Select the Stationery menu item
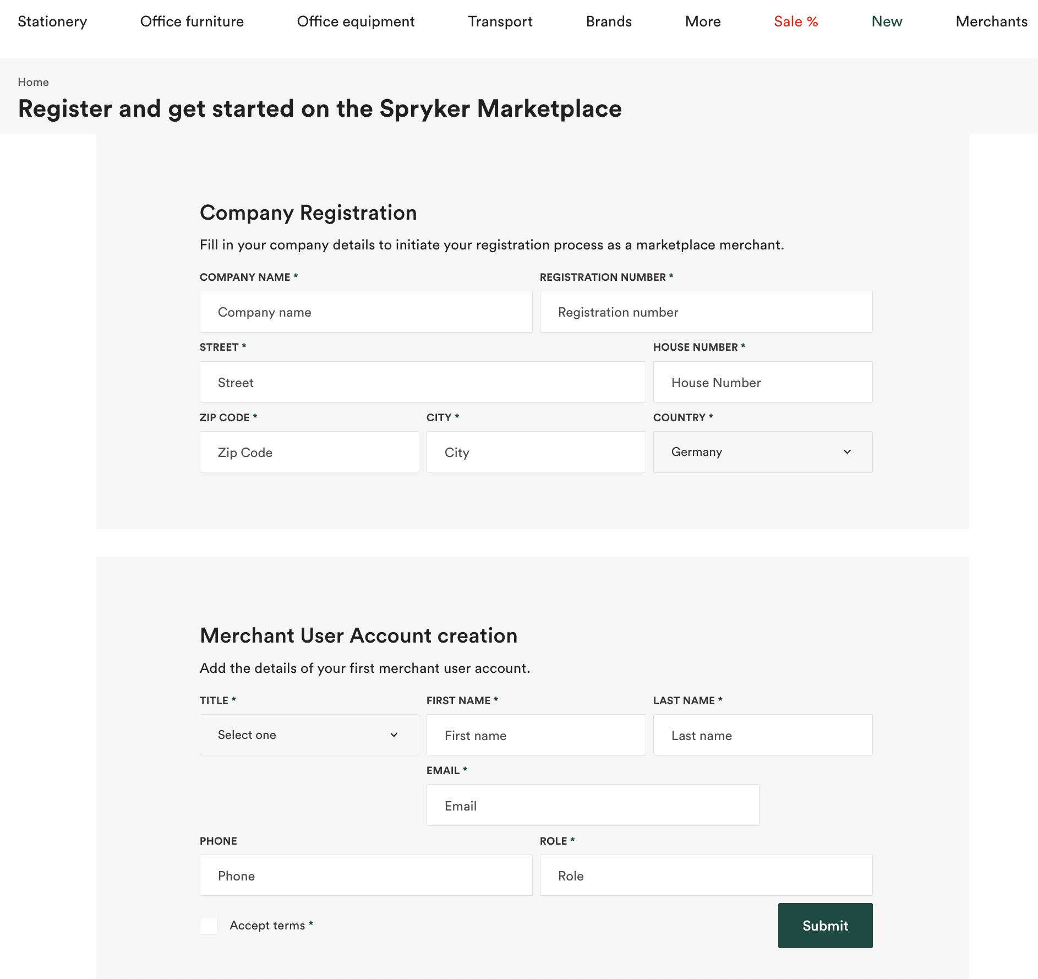The image size is (1038, 979). 52,21
